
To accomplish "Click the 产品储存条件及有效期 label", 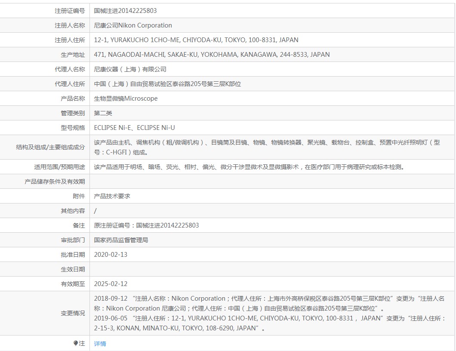I will coord(55,182).
